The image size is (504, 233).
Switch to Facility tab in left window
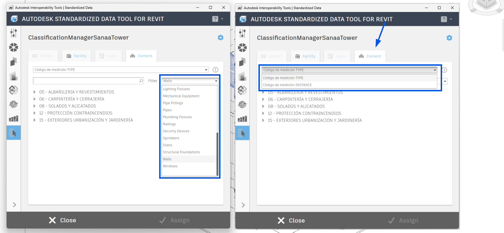(76, 56)
